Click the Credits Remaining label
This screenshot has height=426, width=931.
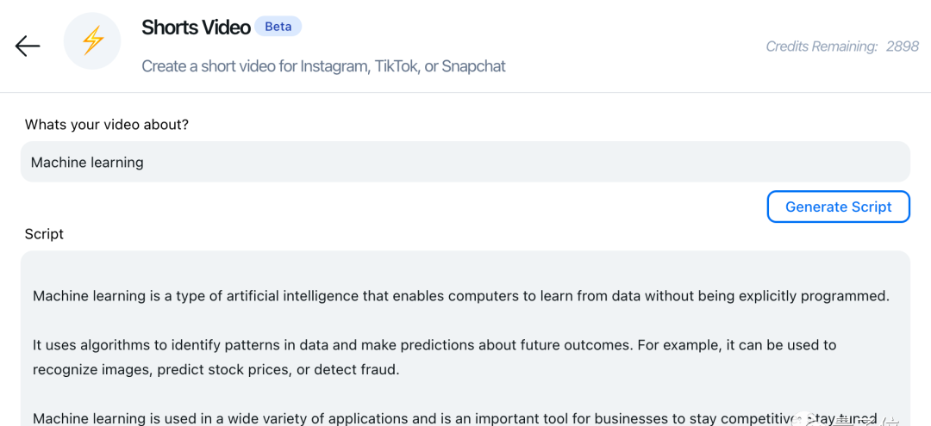[x=822, y=46]
